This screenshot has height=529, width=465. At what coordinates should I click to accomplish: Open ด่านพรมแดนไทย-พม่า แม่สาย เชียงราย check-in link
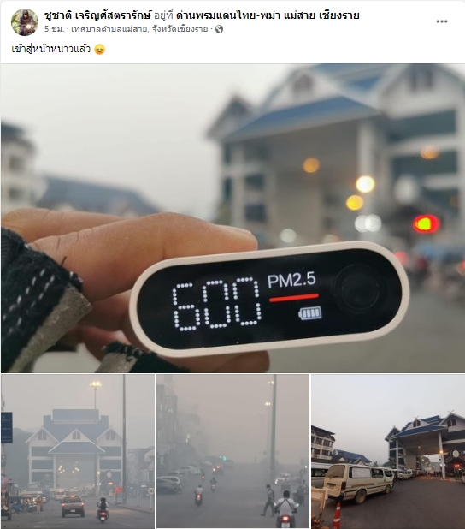click(268, 15)
